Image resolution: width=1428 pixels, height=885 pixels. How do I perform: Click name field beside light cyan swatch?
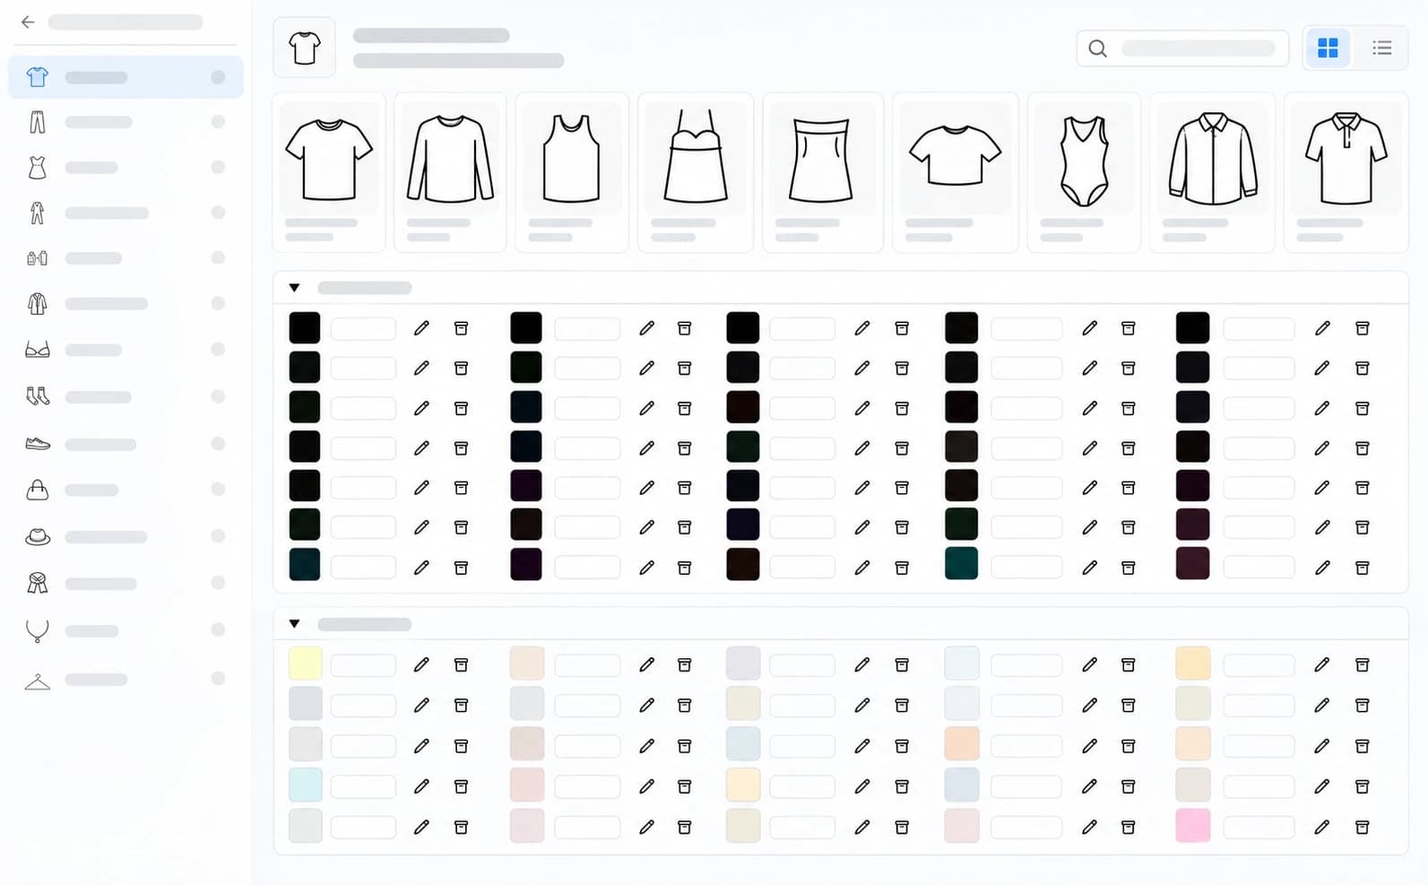click(x=363, y=786)
